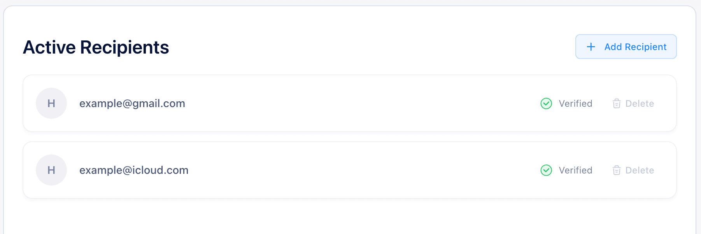Click the trash icon for example@gmail.com
Image resolution: width=701 pixels, height=234 pixels.
pos(617,104)
